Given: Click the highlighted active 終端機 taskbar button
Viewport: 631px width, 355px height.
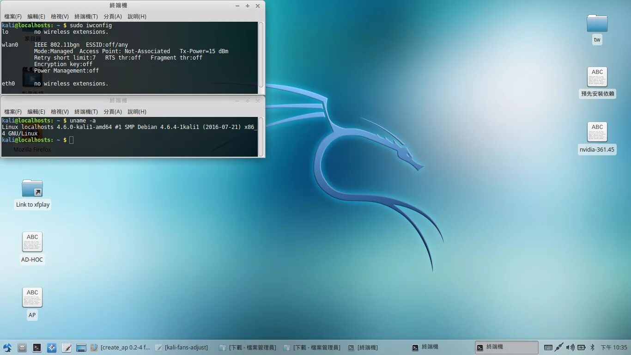Looking at the screenshot, I should point(506,348).
